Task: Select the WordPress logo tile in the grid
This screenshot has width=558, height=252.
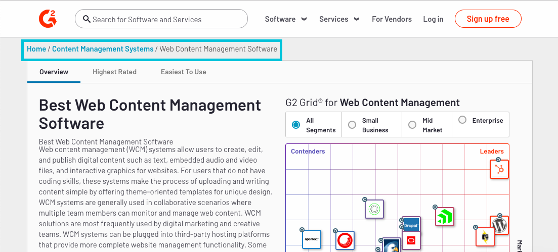Action: [x=499, y=225]
